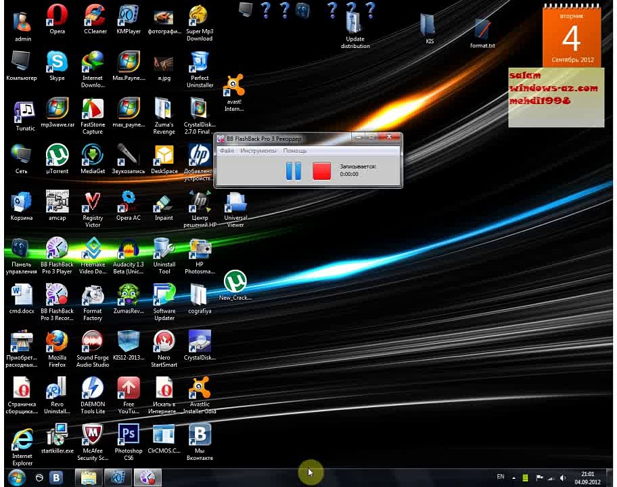Select the BB FlashBack Pro 3 Player icon

click(x=57, y=256)
